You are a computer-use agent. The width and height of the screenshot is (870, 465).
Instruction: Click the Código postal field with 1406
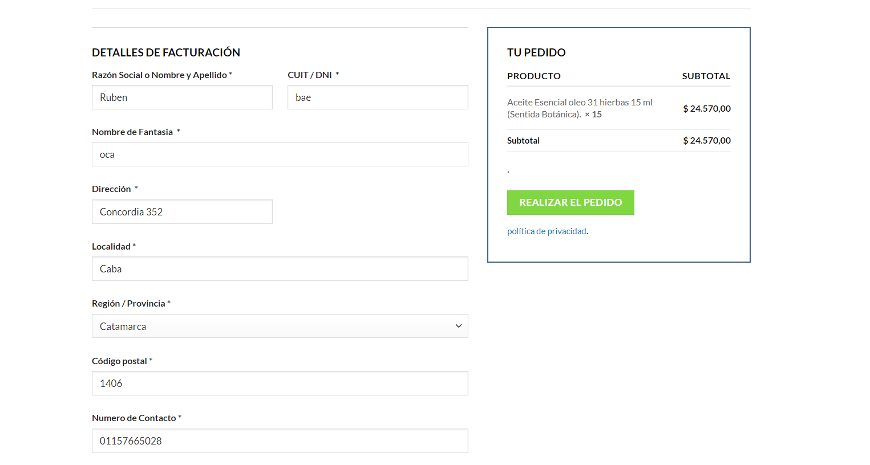280,384
